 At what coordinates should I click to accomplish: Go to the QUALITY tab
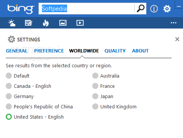(x=115, y=51)
